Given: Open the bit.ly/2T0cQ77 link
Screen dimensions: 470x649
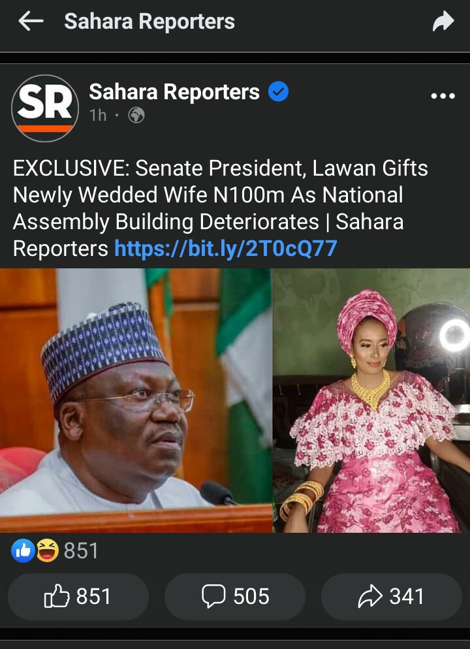Looking at the screenshot, I should (x=226, y=249).
